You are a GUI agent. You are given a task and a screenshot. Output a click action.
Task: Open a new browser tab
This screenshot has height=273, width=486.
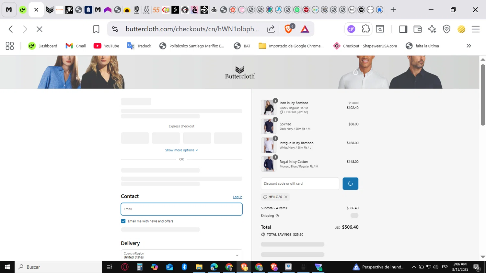(x=393, y=10)
